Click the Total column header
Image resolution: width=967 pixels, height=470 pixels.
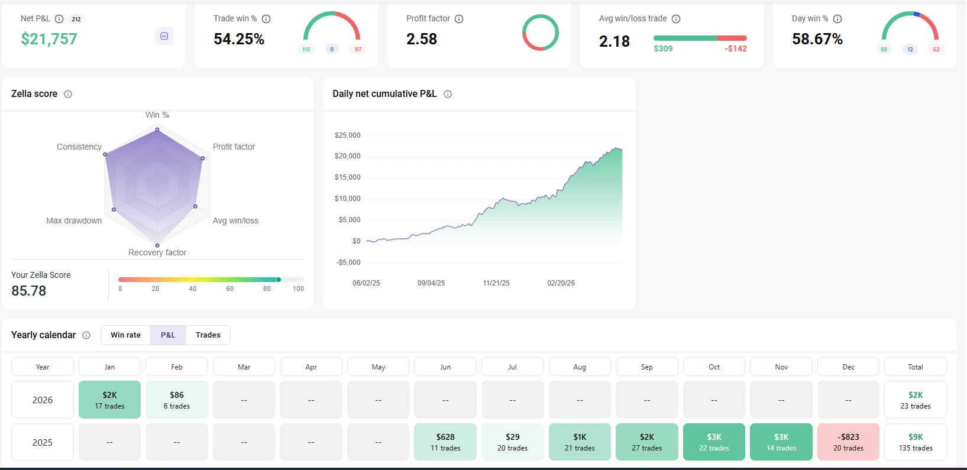(916, 367)
